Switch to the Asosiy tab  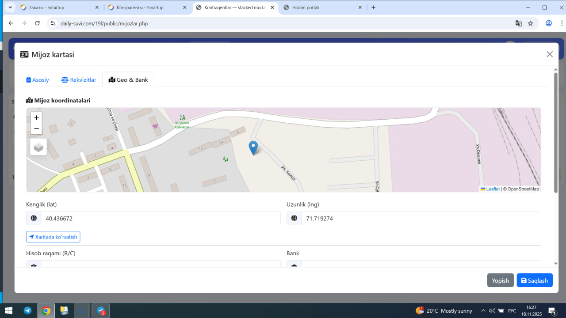point(38,80)
